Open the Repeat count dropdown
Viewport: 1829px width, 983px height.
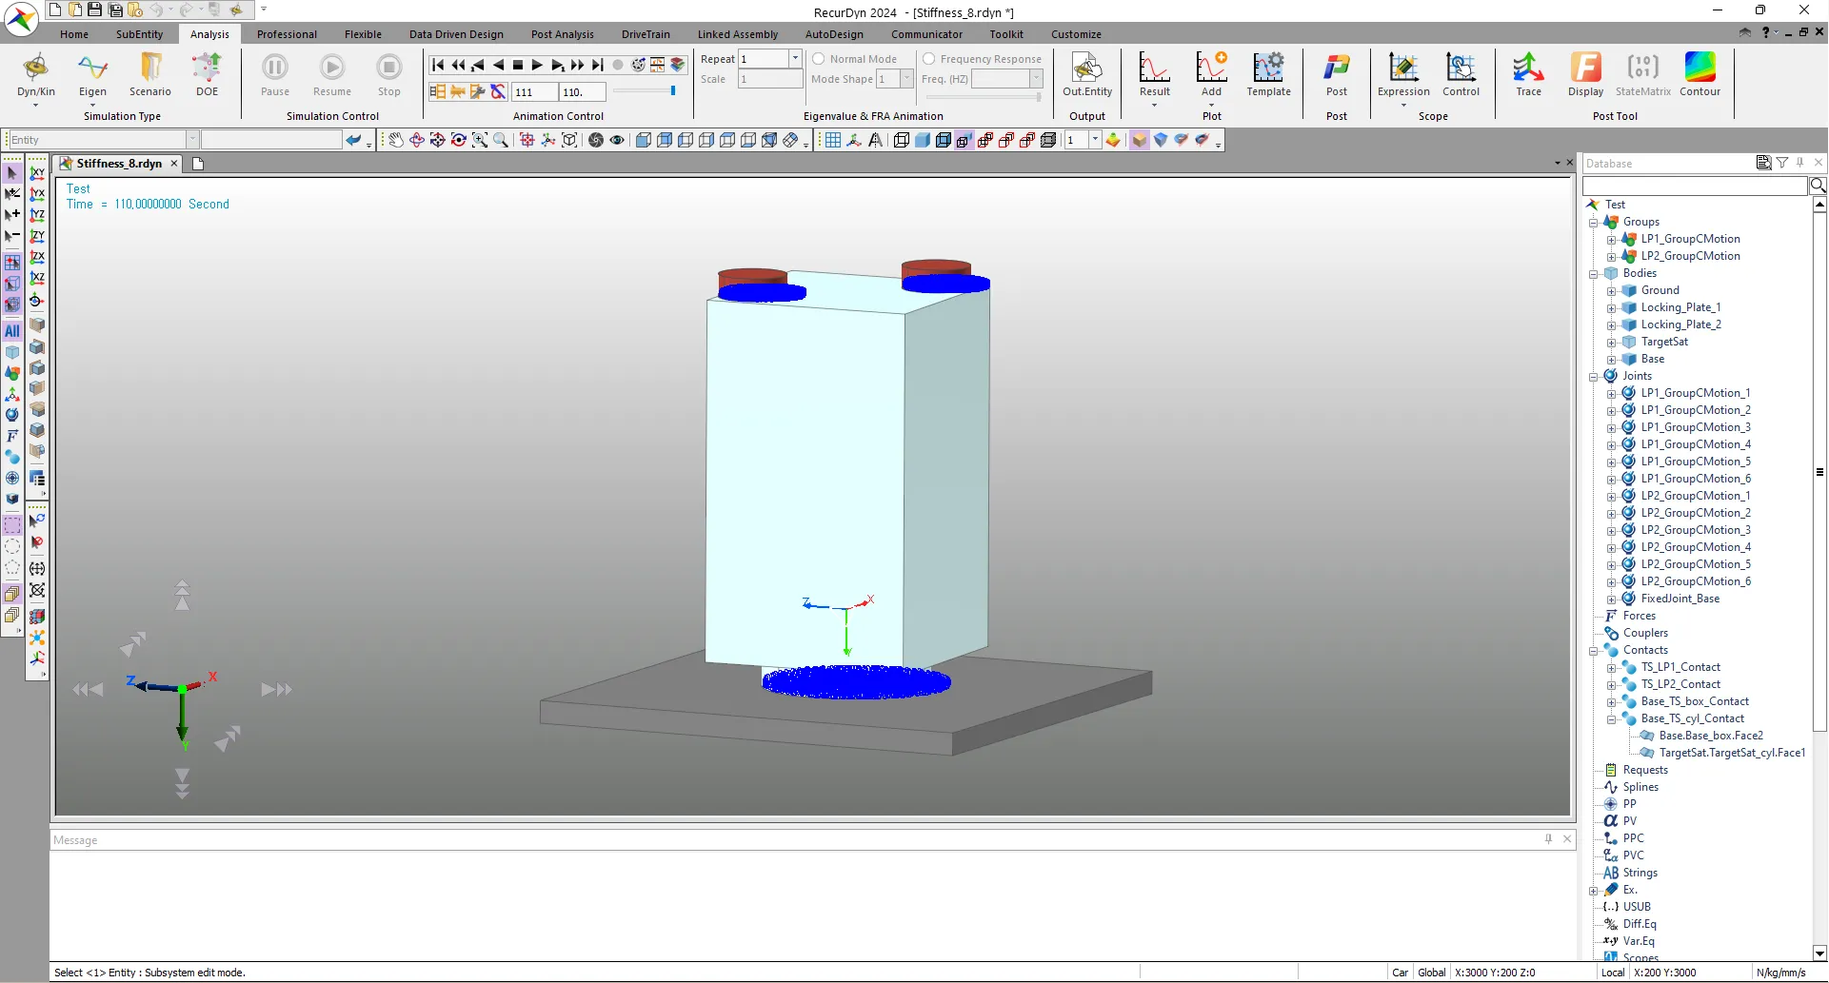click(795, 59)
